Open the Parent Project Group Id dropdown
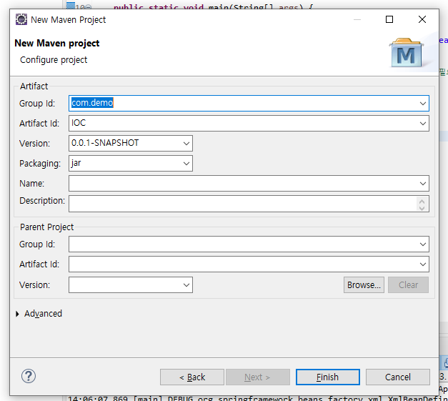Image resolution: width=448 pixels, height=401 pixels. click(422, 244)
